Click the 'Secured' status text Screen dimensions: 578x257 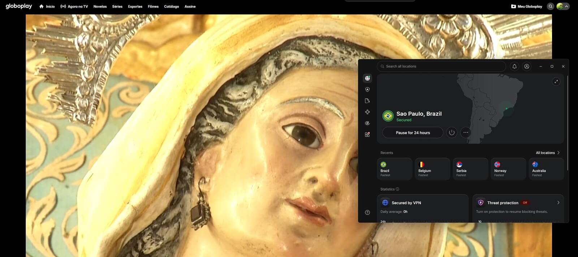pos(404,120)
